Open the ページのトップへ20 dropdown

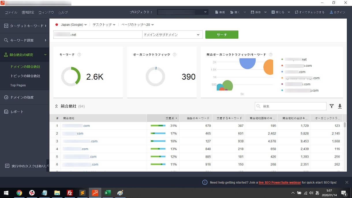pyautogui.click(x=137, y=25)
